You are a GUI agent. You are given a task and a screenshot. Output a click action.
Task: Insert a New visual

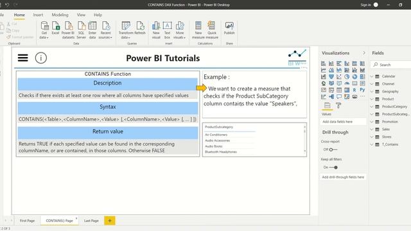[156, 30]
